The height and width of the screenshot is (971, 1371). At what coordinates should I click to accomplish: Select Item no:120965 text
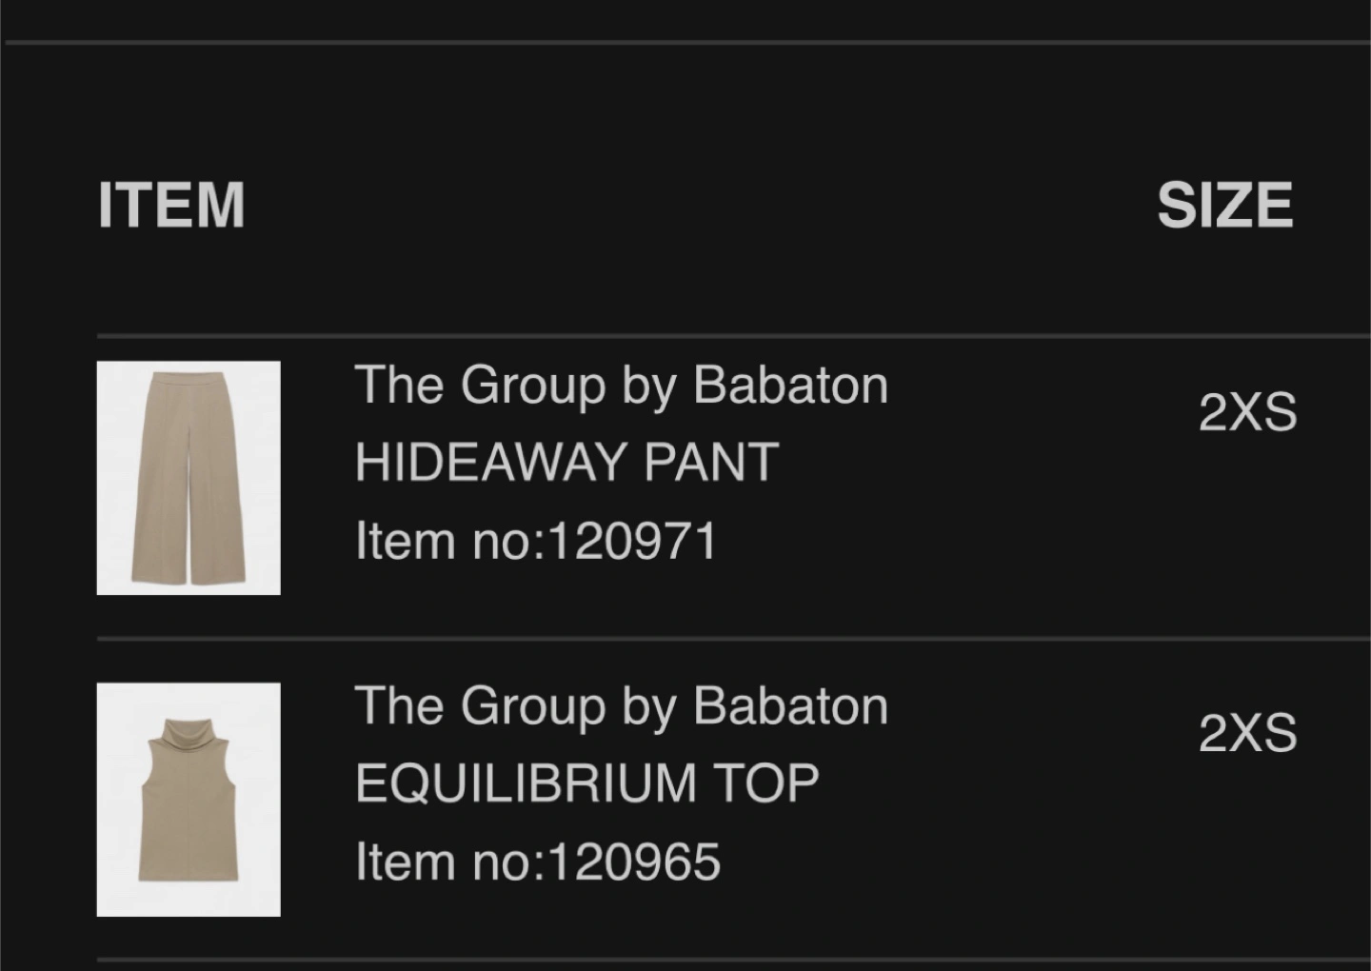click(x=537, y=862)
